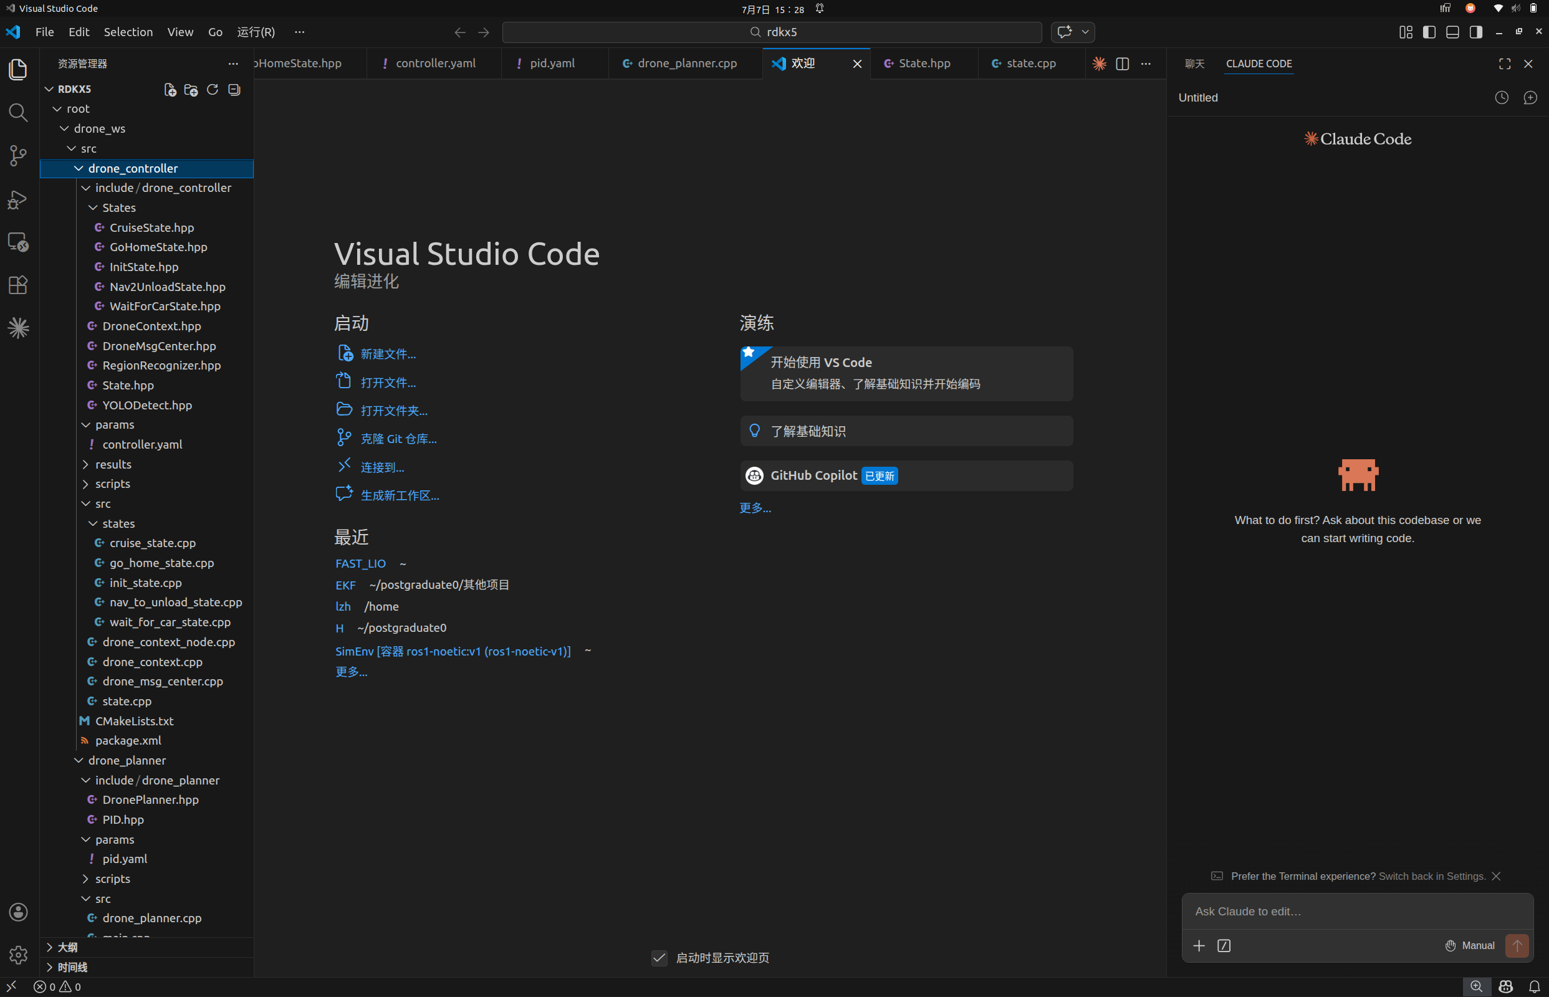Maximize the Claude Code panel
Viewport: 1549px width, 997px height.
1505,64
